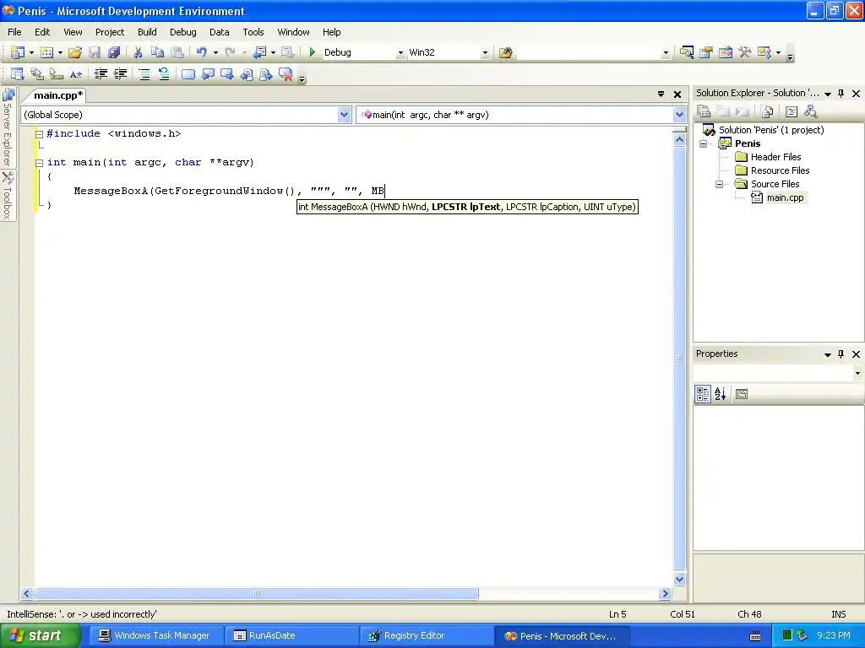Collapse the Penis project tree node

point(704,143)
